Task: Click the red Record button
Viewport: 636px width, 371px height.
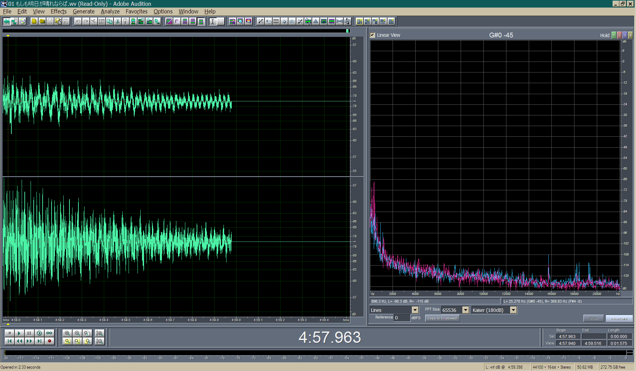Action: (x=49, y=341)
